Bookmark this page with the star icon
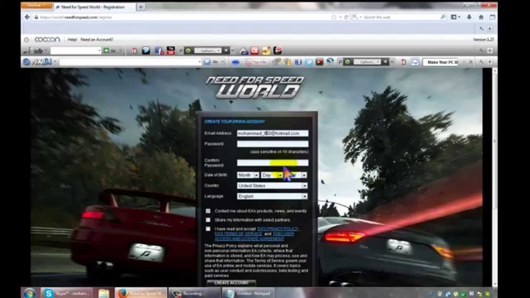 pos(334,17)
